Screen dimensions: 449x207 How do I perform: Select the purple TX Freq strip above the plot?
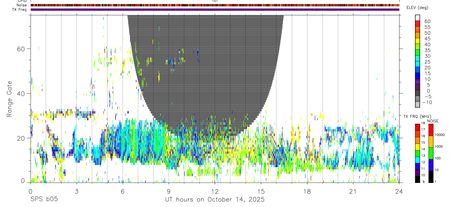pyautogui.click(x=215, y=9)
